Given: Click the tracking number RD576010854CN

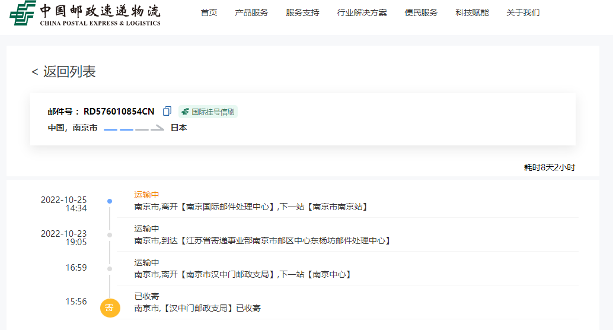Looking at the screenshot, I should [x=119, y=112].
